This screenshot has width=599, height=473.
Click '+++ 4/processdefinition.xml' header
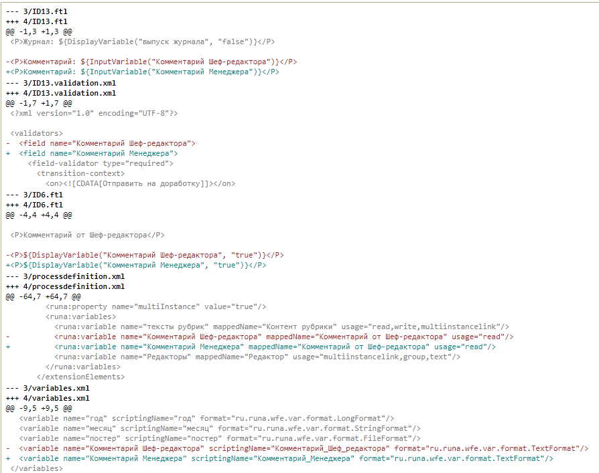[x=65, y=286]
